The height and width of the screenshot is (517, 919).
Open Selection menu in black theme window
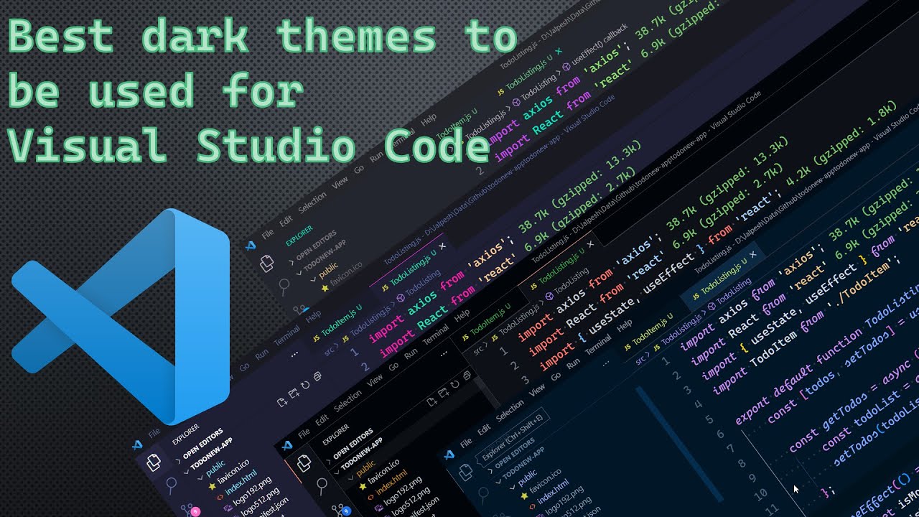[347, 401]
